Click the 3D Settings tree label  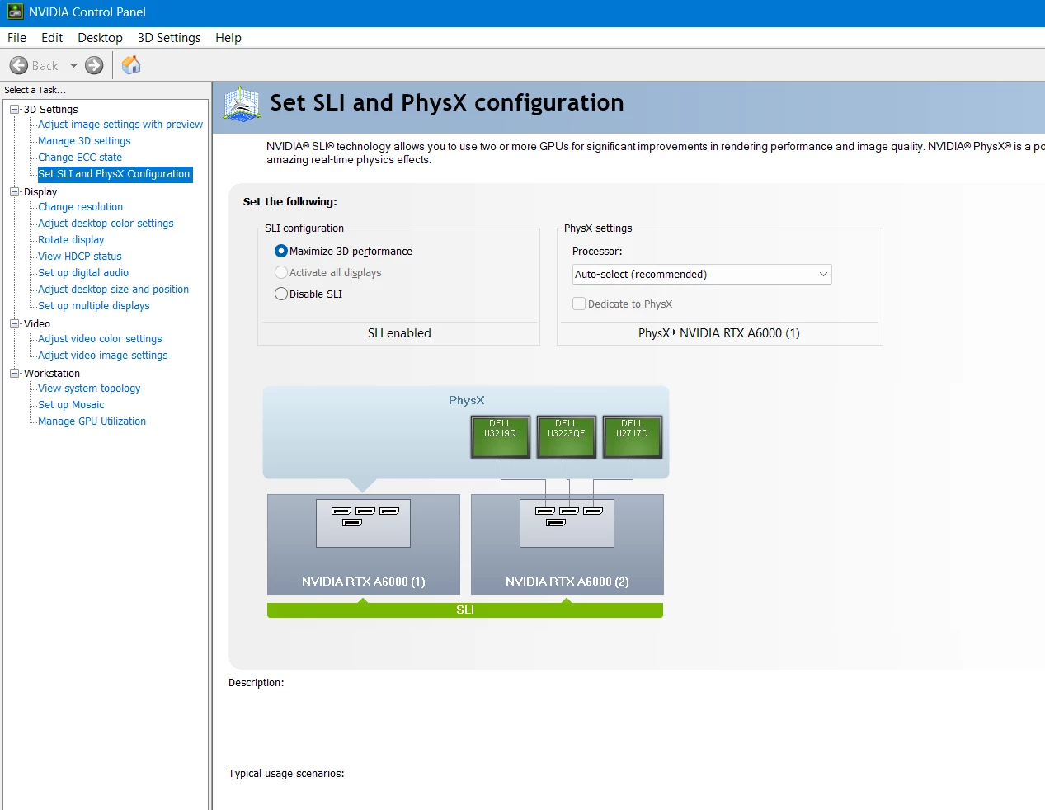pyautogui.click(x=51, y=109)
